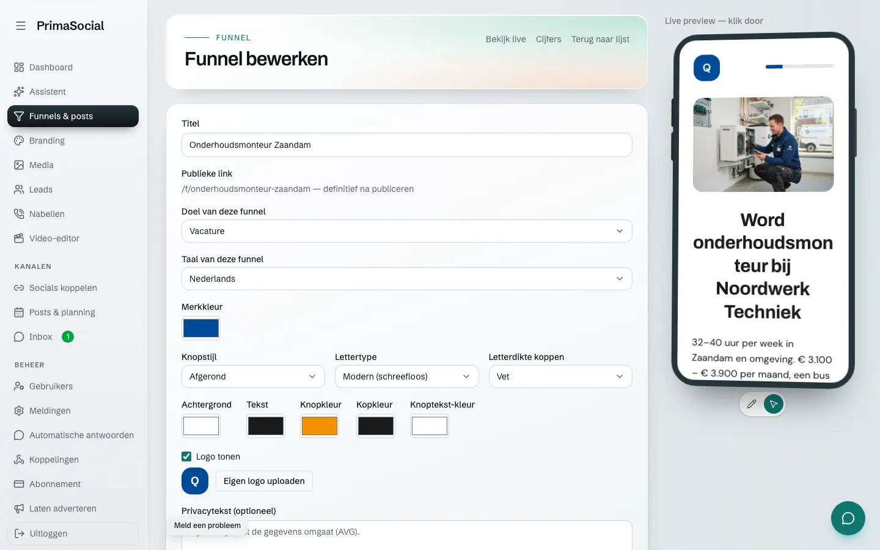The image size is (880, 550).
Task: Click the Funnels & posts funnel icon
Action: [19, 116]
